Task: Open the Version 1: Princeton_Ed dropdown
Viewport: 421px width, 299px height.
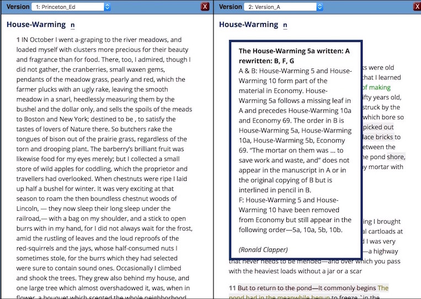Action: tap(71, 7)
